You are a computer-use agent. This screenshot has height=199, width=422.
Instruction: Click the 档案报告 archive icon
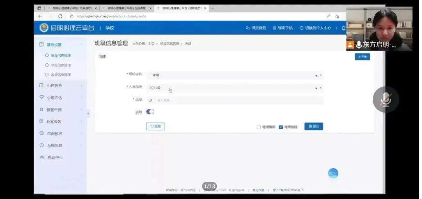[41, 121]
